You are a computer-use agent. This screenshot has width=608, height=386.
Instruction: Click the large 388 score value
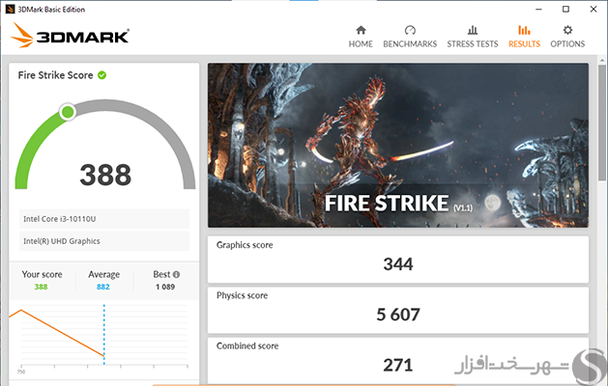point(105,175)
